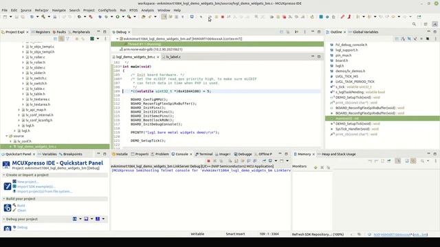Click the Clean link in Quickstart Panel
440x247 pixels.
click(x=21, y=211)
